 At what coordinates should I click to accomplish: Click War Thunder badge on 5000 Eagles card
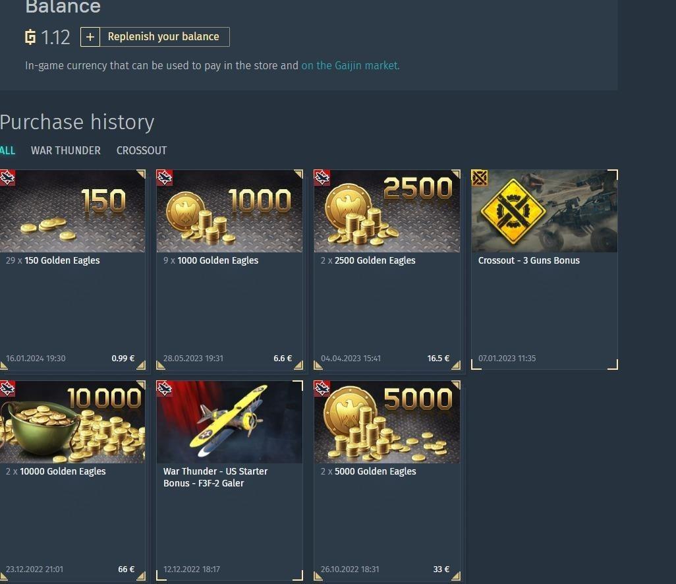[322, 388]
